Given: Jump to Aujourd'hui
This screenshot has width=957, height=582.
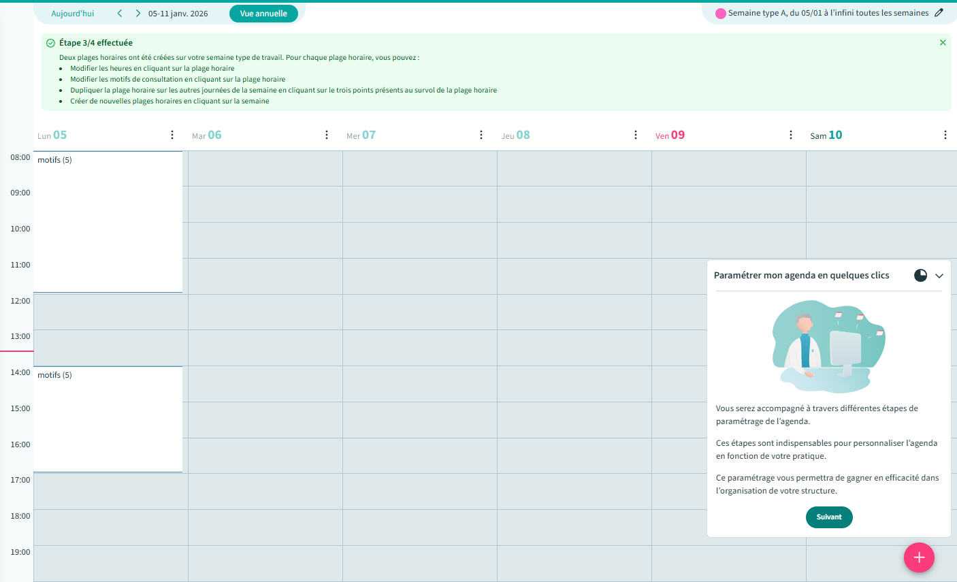Looking at the screenshot, I should click(x=73, y=14).
